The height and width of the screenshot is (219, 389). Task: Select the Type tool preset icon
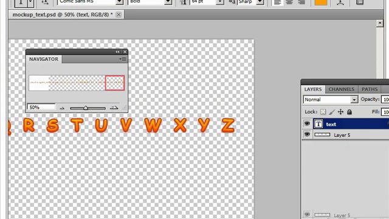[21, 2]
